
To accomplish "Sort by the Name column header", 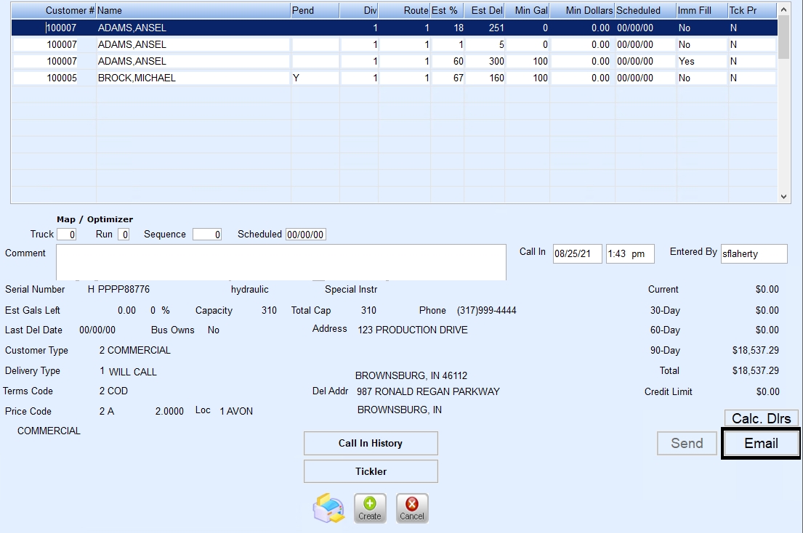I will 193,10.
